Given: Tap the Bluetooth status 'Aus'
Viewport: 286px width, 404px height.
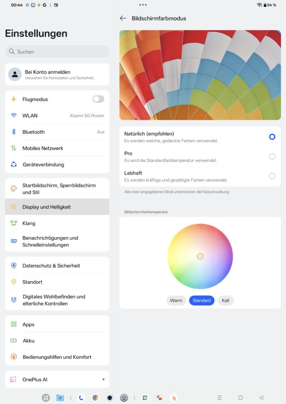Looking at the screenshot, I should click(101, 132).
